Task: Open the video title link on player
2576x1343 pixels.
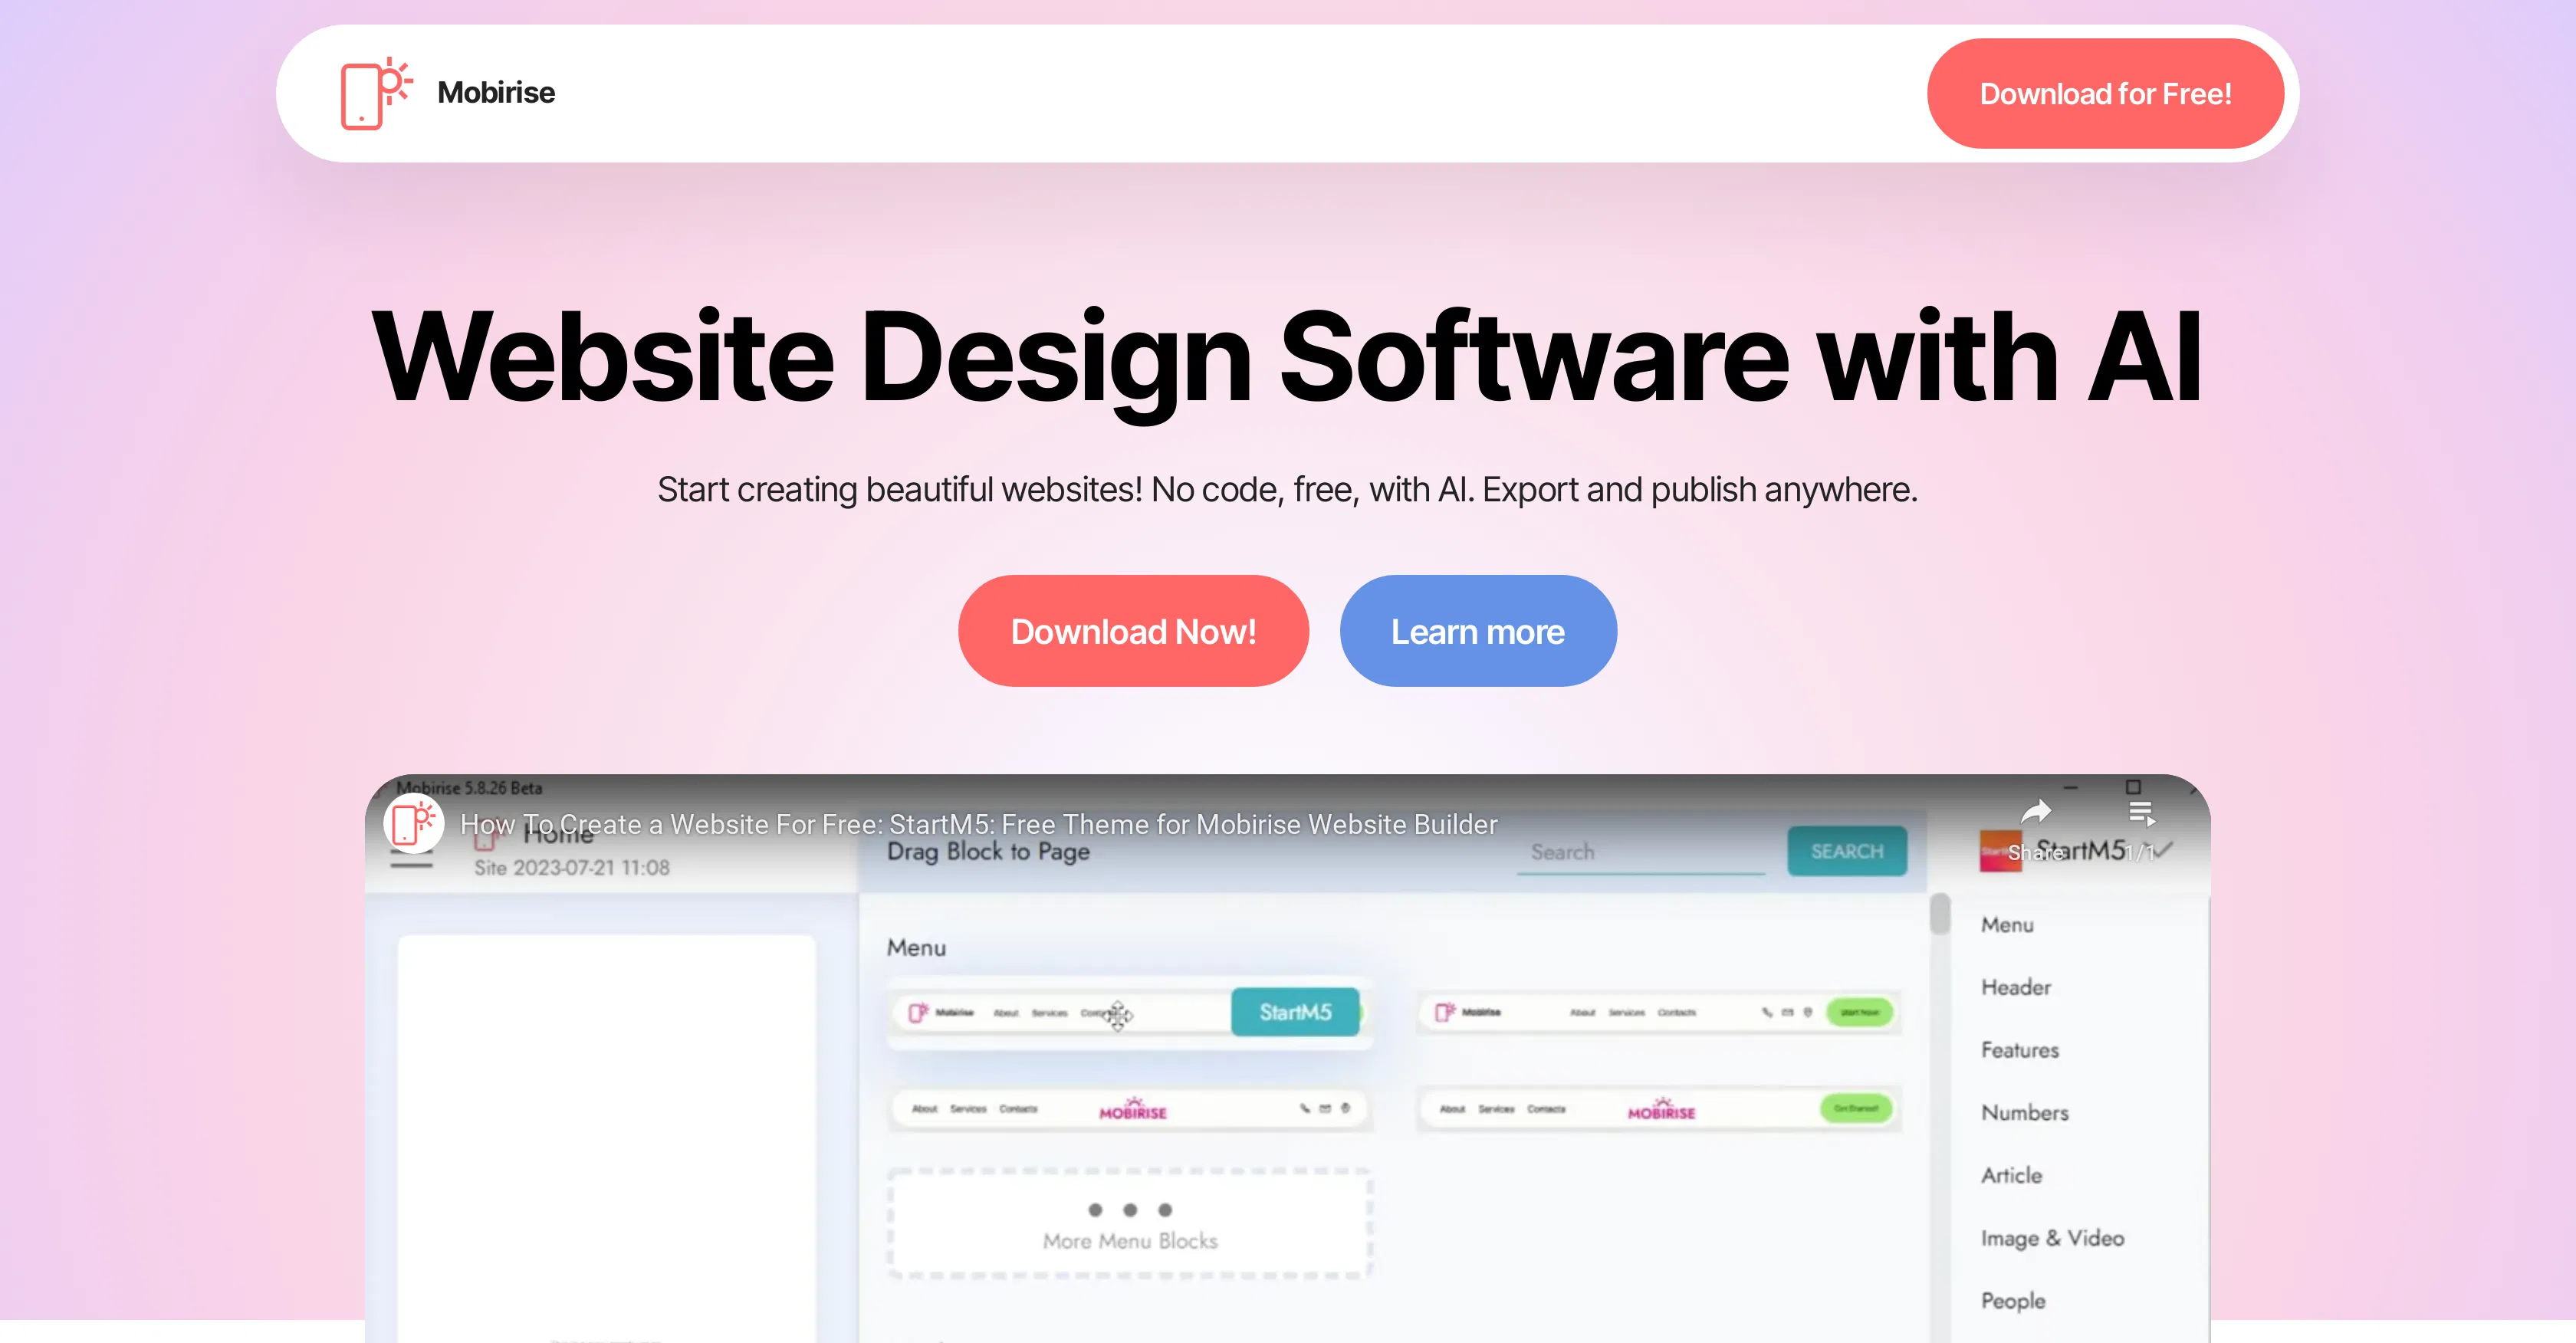Action: [978, 824]
